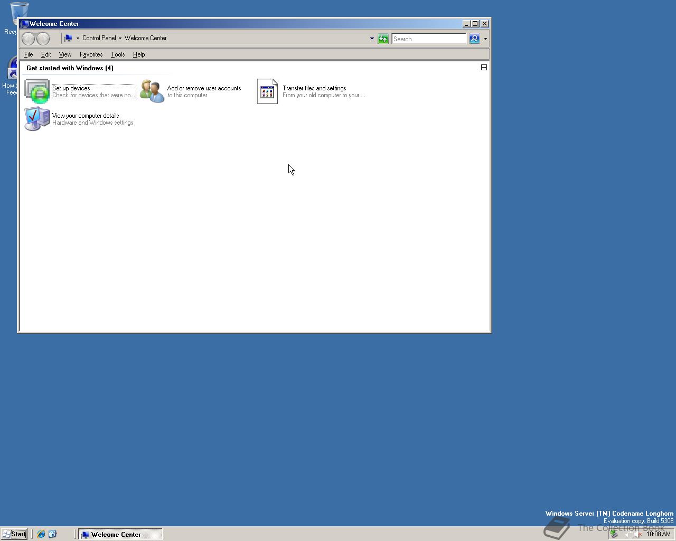Click the search magnifier button
676x541 pixels.
[474, 39]
